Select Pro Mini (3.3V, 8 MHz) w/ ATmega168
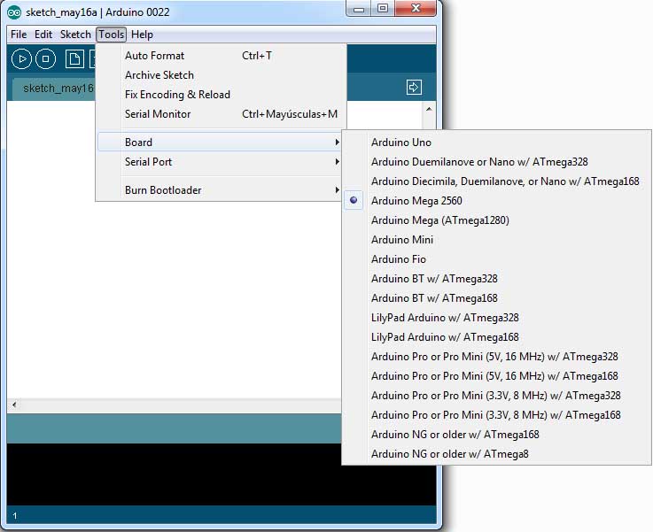Viewport: 653px width, 532px height. (x=497, y=415)
